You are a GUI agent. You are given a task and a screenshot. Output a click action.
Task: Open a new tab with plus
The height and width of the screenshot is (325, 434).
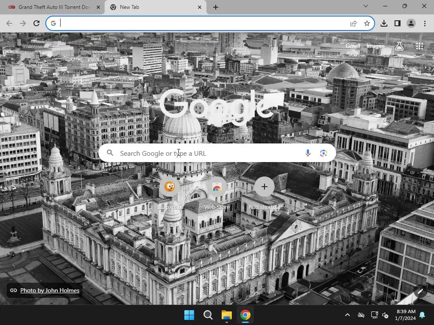(x=216, y=7)
